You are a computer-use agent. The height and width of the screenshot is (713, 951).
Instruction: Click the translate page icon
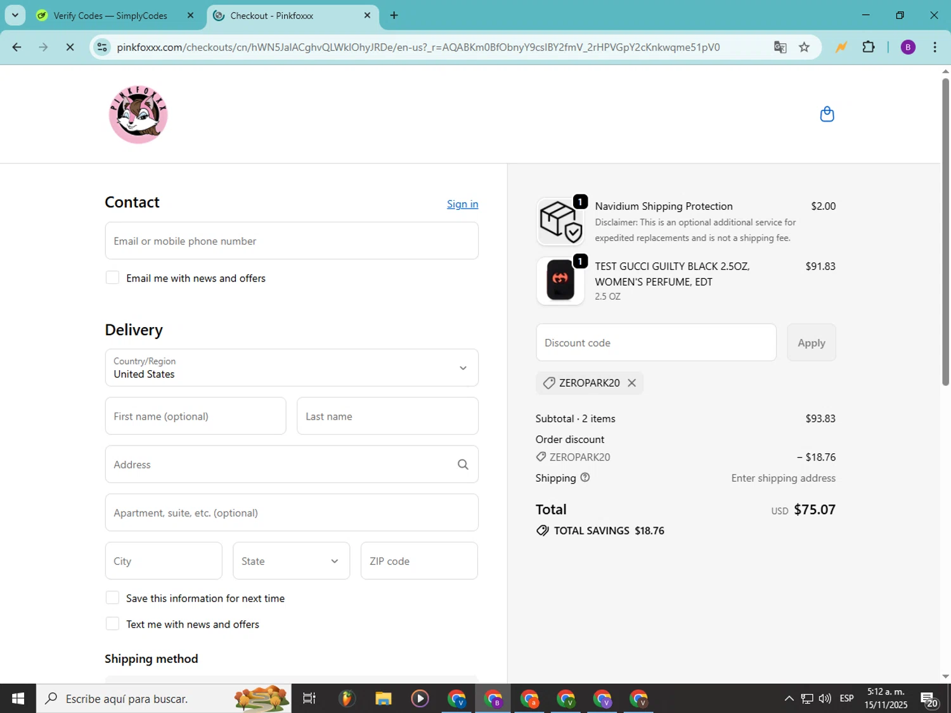tap(780, 47)
